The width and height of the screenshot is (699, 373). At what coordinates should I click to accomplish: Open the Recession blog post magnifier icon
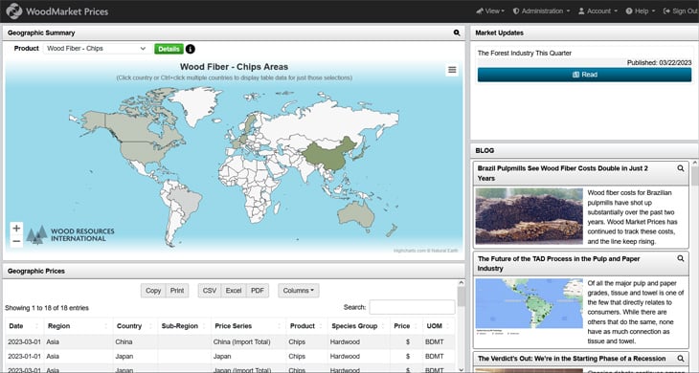(x=680, y=359)
